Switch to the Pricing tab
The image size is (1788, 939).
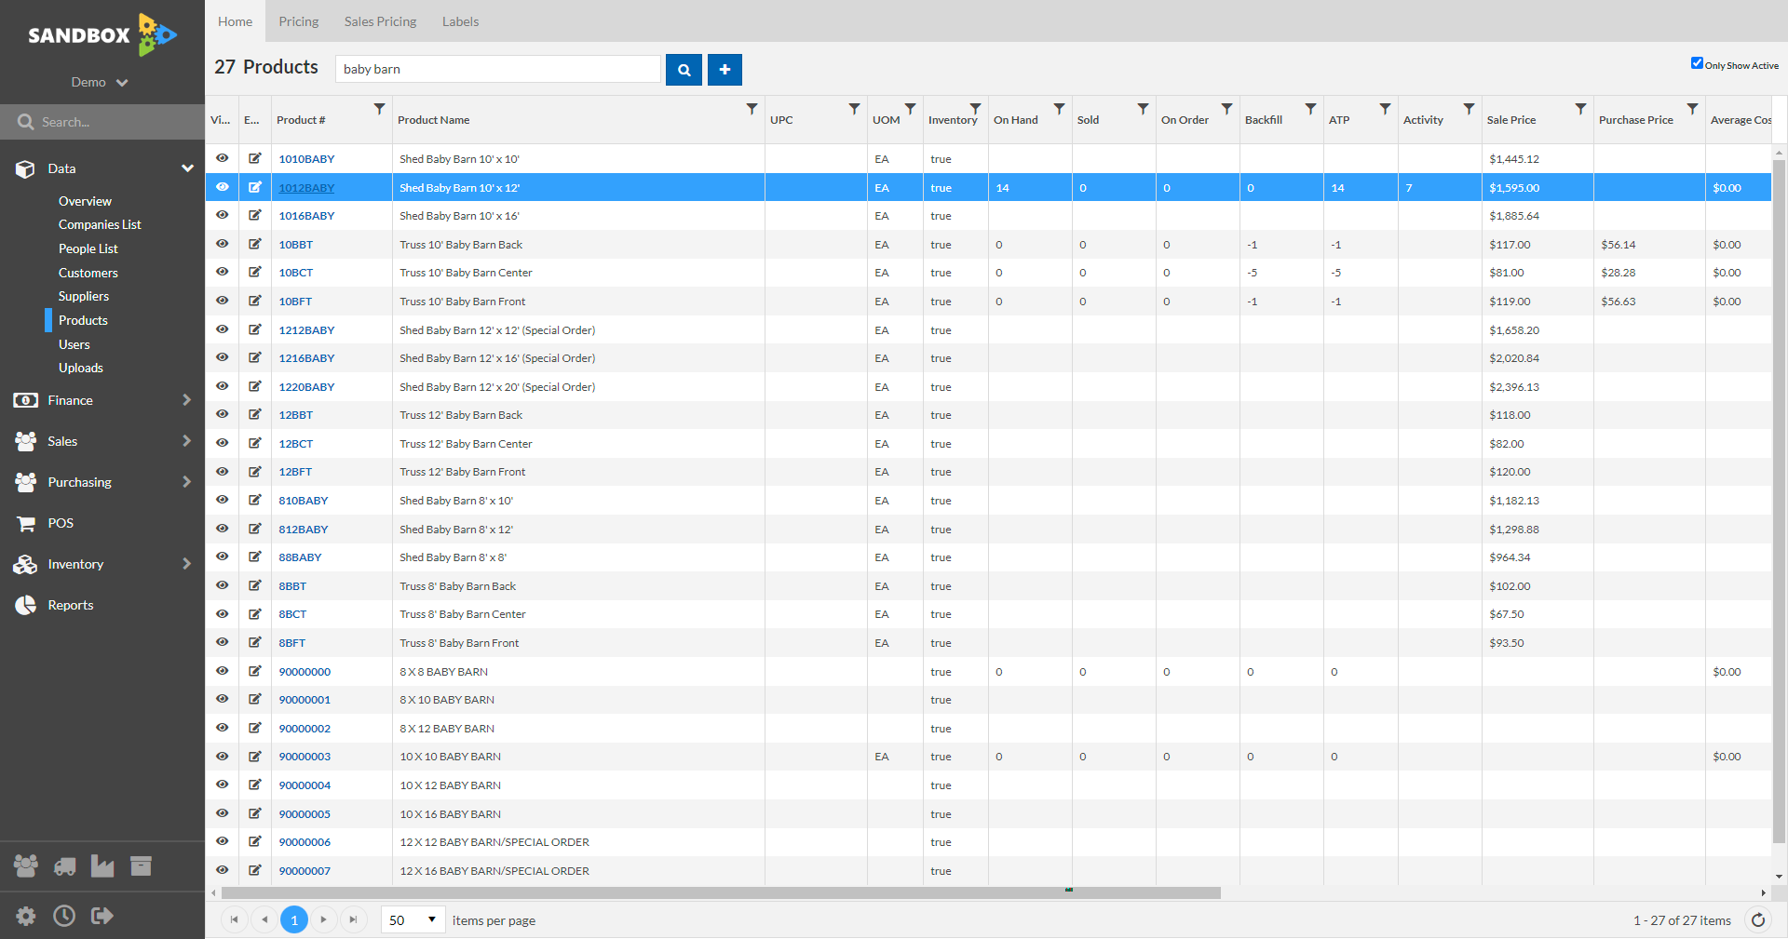click(x=298, y=21)
